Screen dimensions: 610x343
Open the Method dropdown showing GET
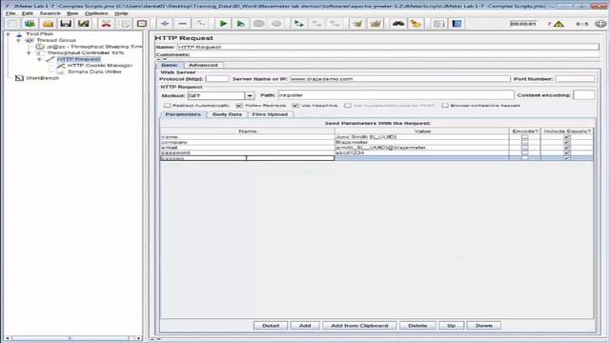pos(250,95)
